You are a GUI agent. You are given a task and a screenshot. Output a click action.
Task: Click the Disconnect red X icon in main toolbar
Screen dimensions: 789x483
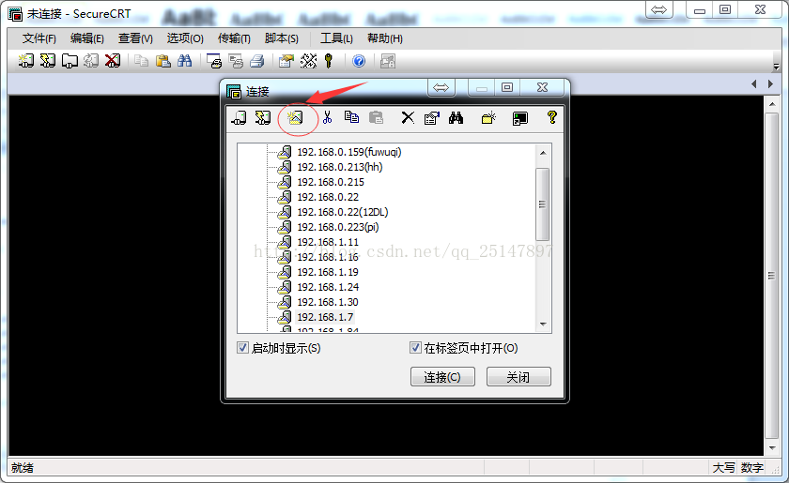[x=113, y=61]
